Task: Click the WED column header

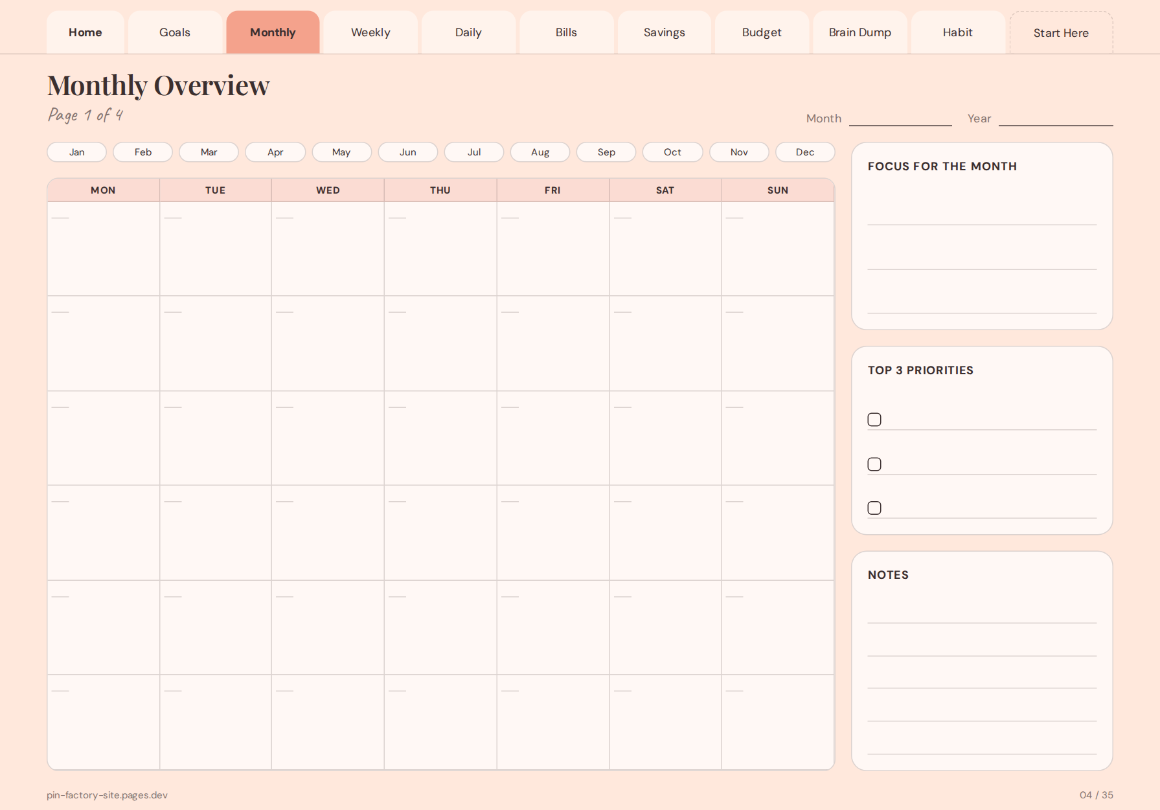Action: point(328,190)
